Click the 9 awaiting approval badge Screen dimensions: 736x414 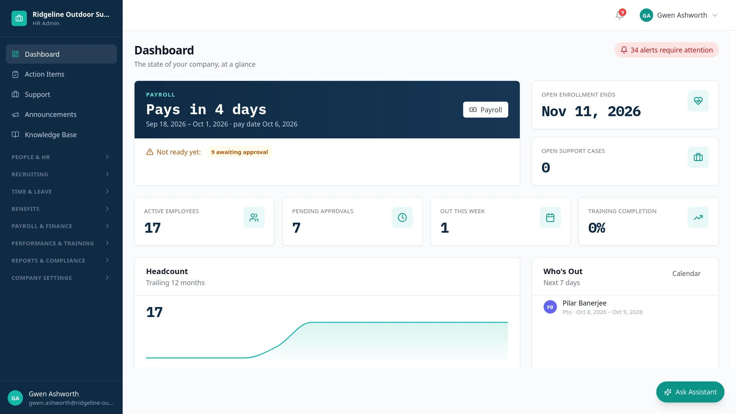240,152
